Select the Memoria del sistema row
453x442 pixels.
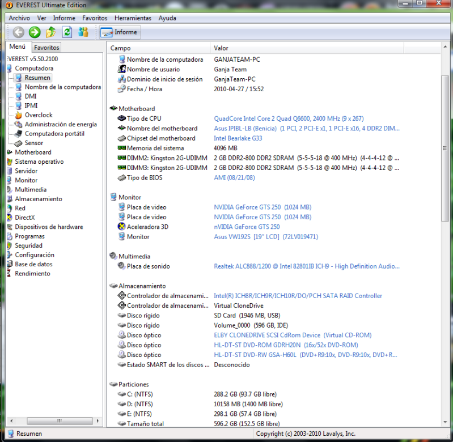tap(177, 148)
